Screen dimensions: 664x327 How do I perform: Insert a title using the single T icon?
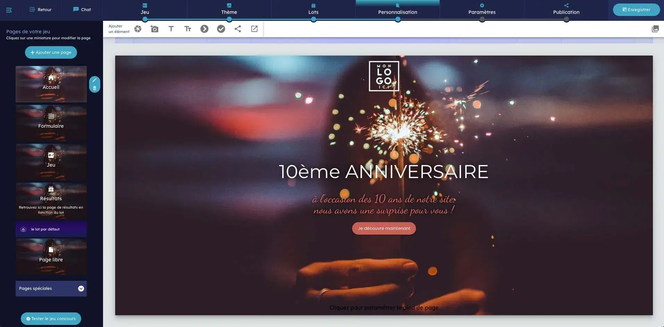pyautogui.click(x=171, y=29)
